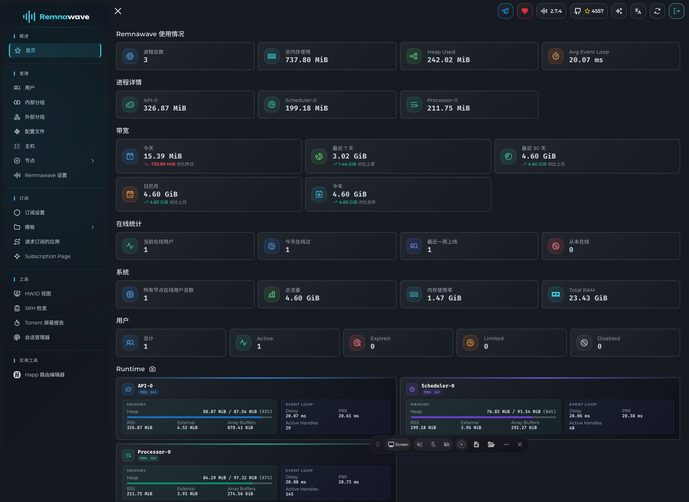Viewport: 689px width, 502px height.
Task: Expand the 模板 submenu chevron
Action: [x=93, y=227]
